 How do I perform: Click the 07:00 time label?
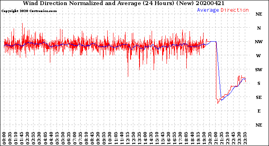[74, 138]
